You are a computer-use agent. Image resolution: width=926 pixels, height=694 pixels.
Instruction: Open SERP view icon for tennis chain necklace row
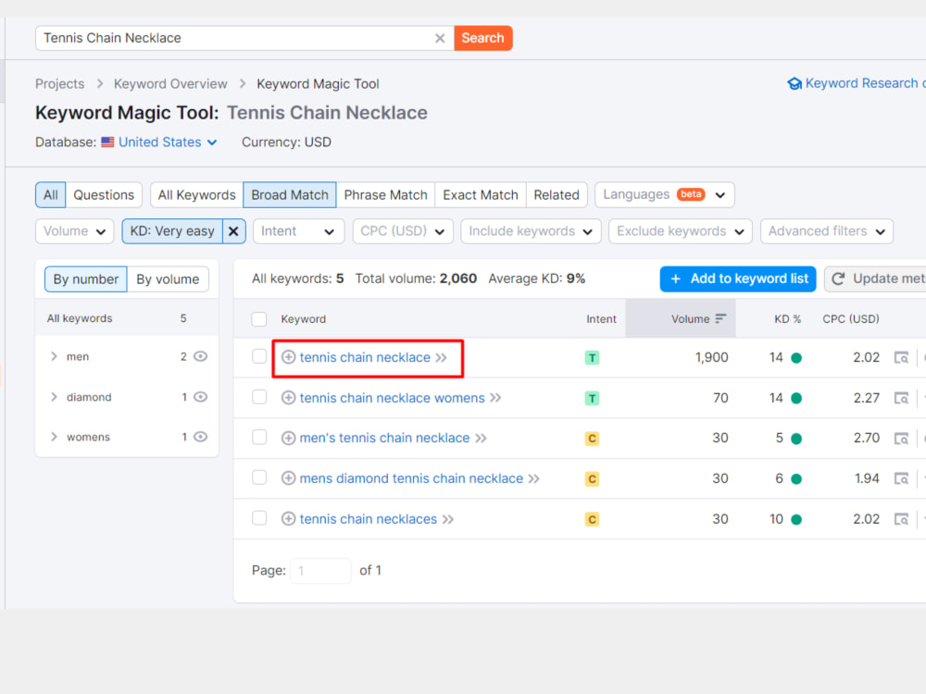point(901,357)
